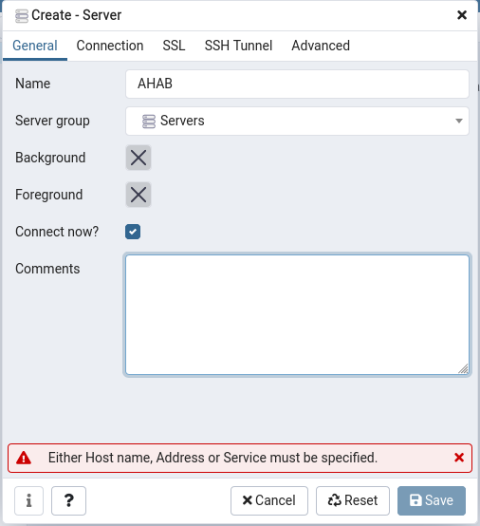
Task: Select the Advanced tab
Action: coord(321,46)
